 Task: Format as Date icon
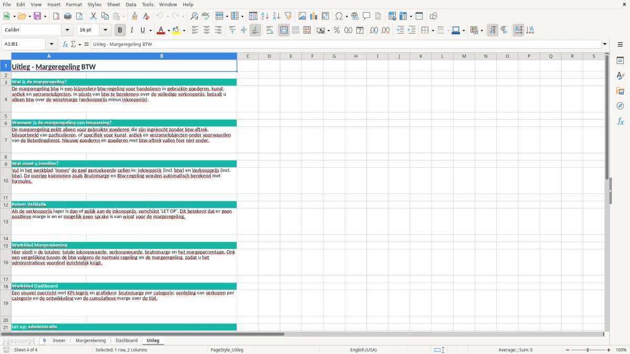point(360,30)
